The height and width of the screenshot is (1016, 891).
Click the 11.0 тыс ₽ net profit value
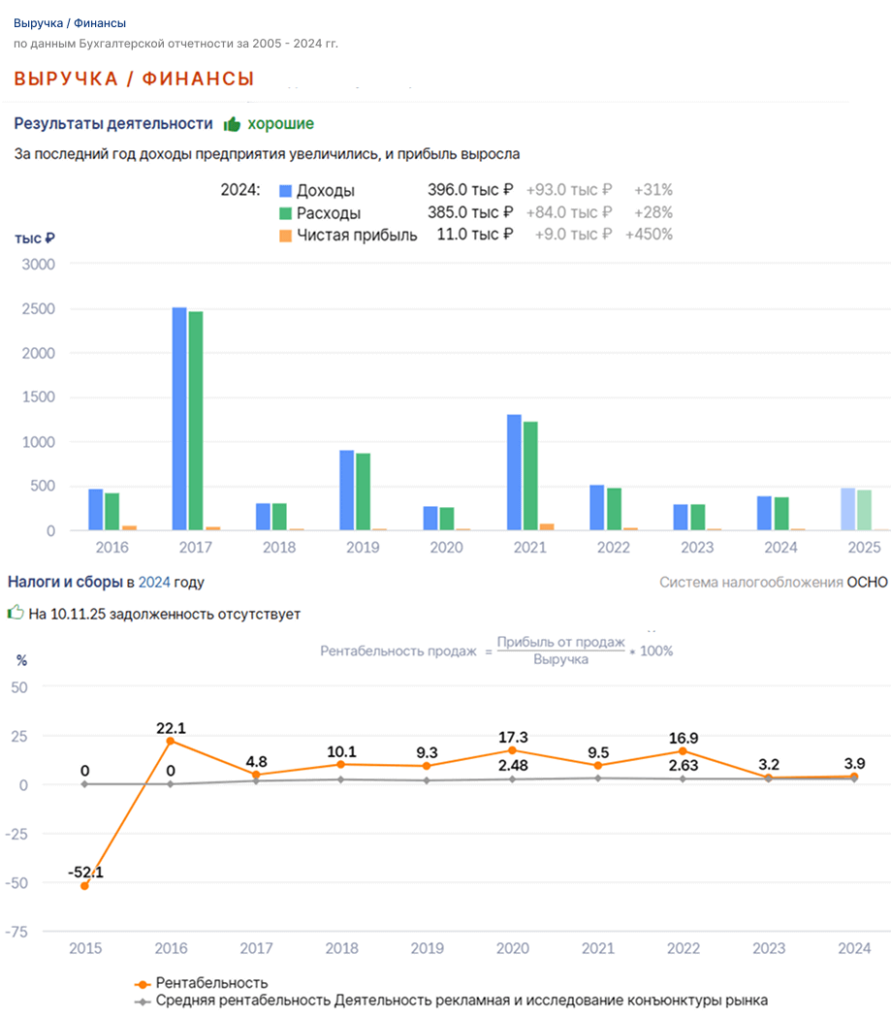pos(475,235)
